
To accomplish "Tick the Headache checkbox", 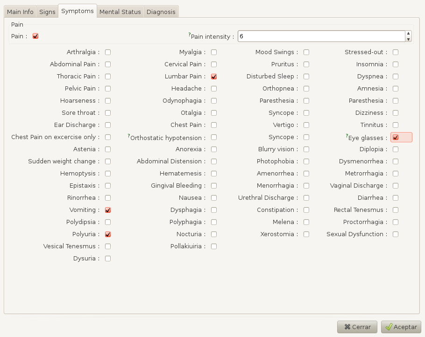I will pos(214,89).
